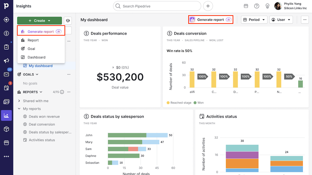Open the Deals won revenue report
This screenshot has width=312, height=175.
[44, 117]
